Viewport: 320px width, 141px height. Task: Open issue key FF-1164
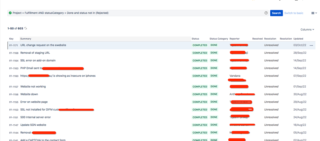point(14,61)
